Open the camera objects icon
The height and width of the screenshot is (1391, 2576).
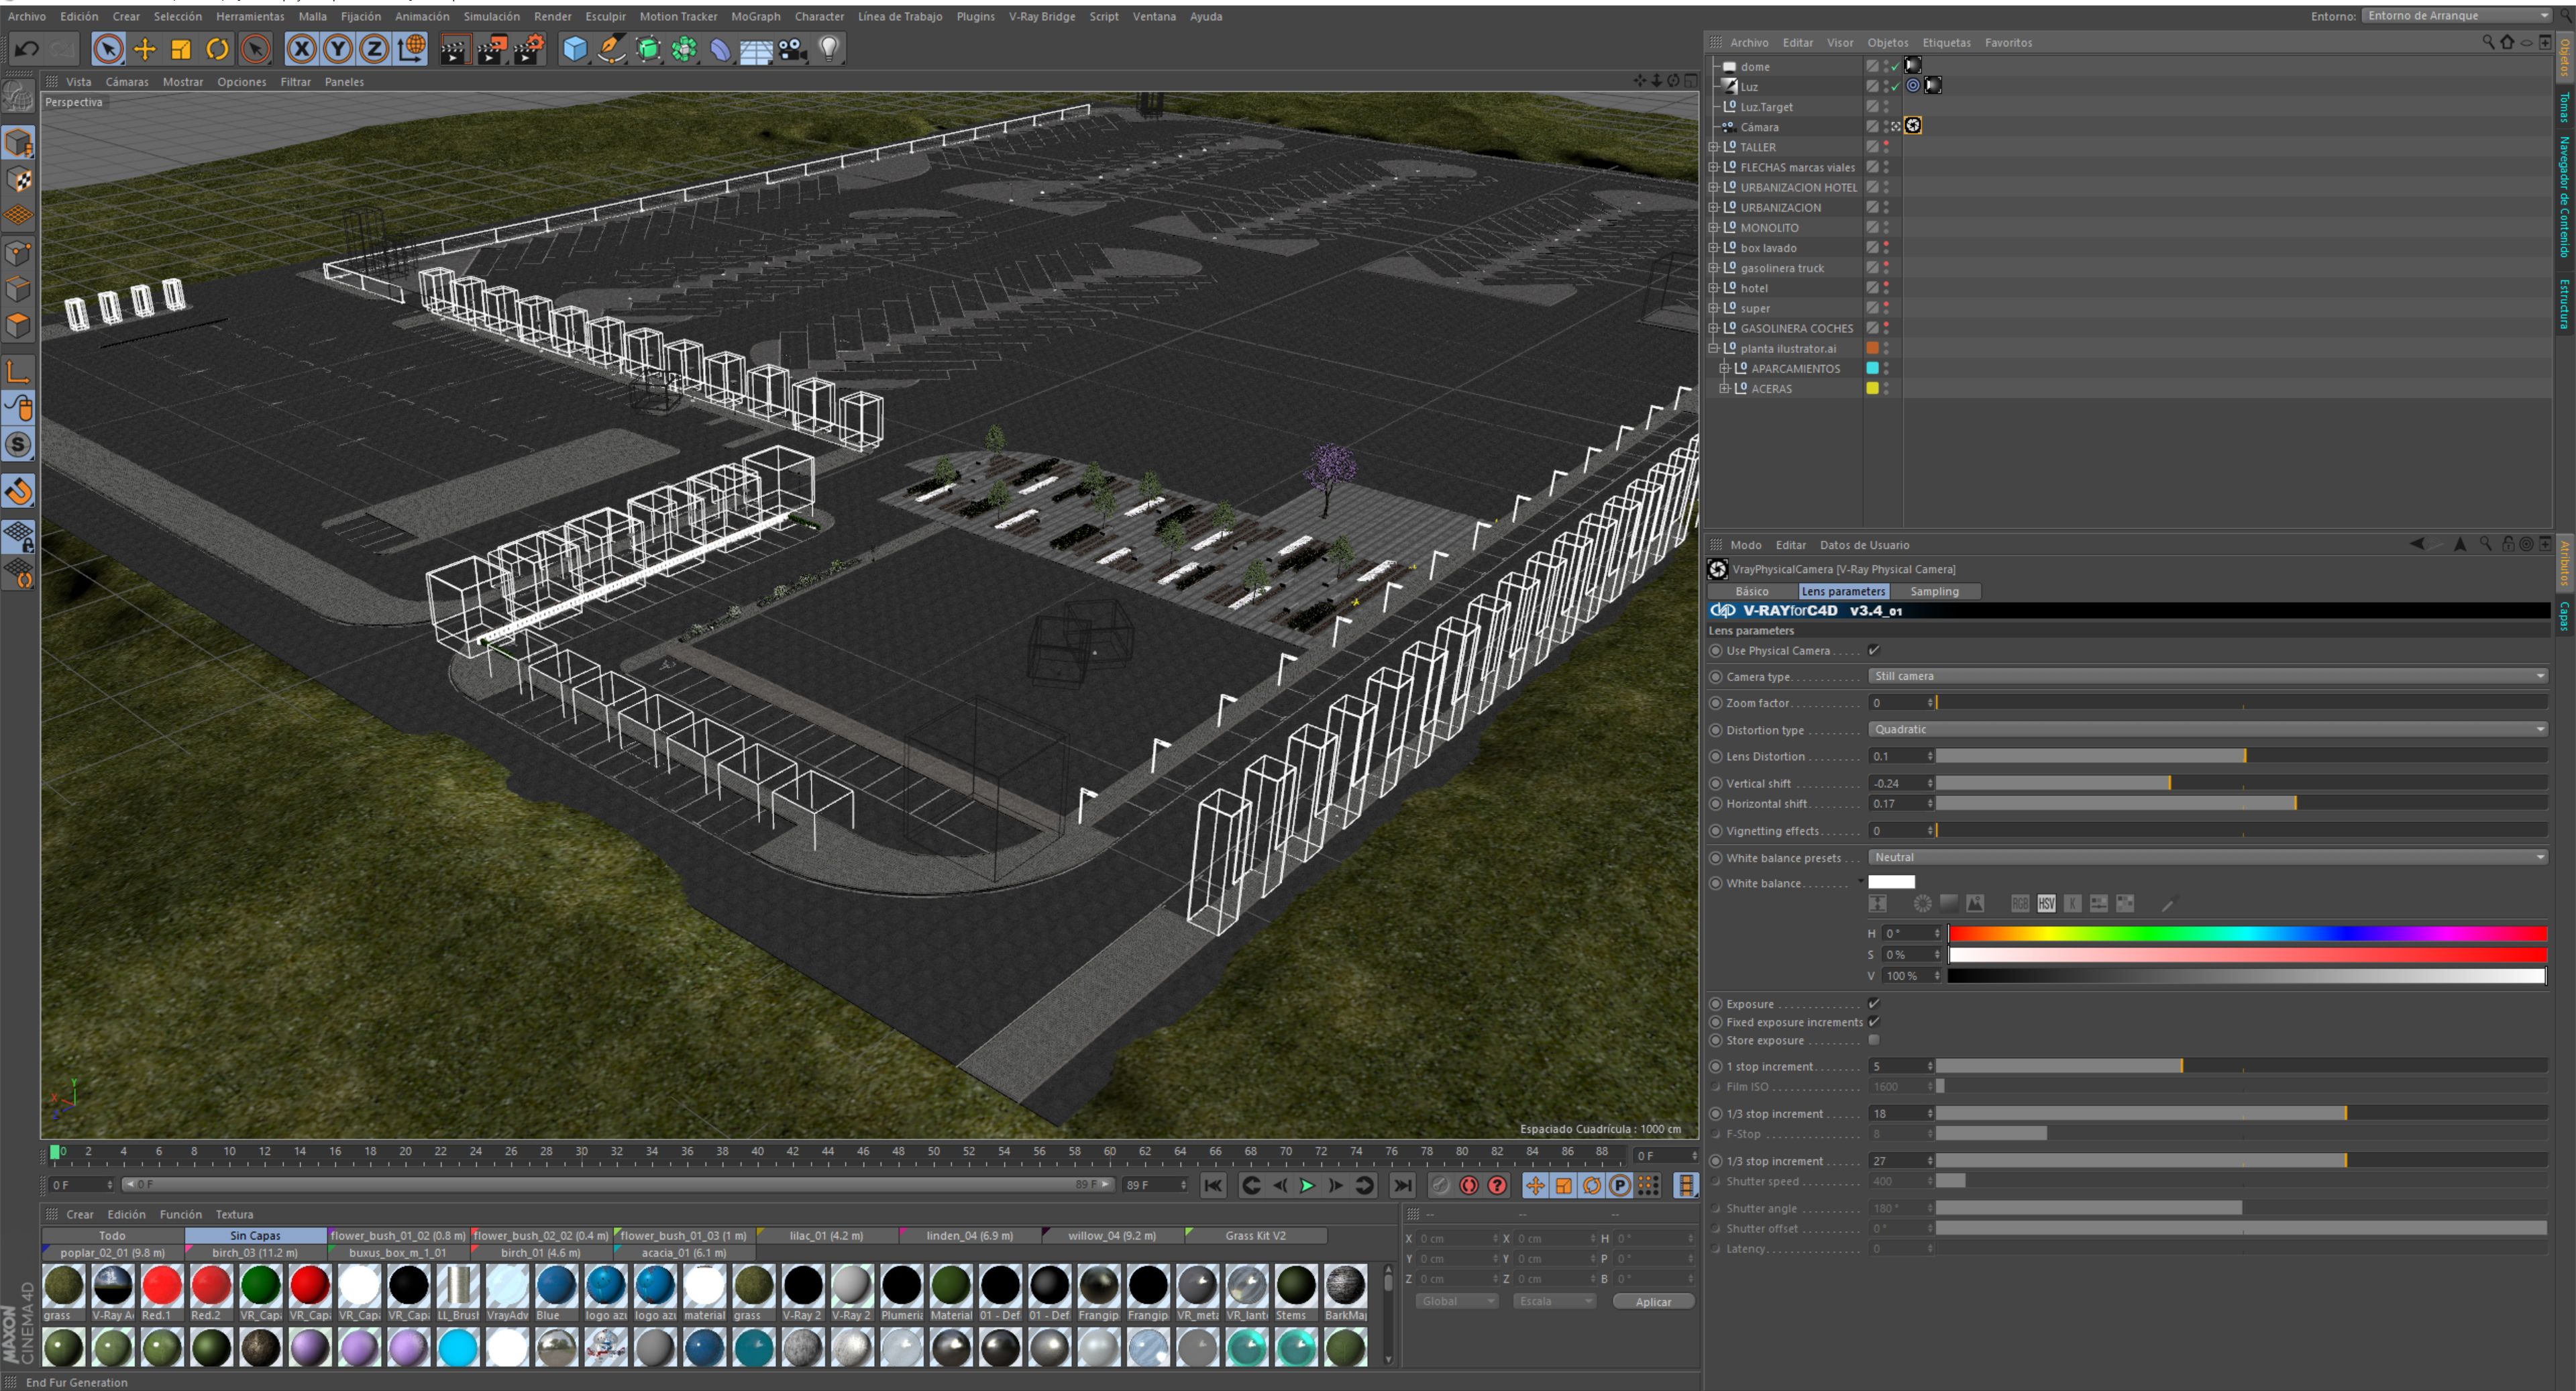coord(792,48)
